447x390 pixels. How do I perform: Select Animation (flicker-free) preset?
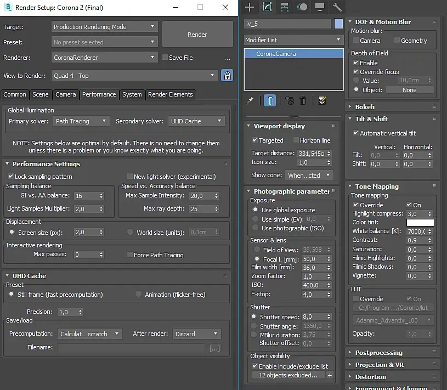[139, 295]
